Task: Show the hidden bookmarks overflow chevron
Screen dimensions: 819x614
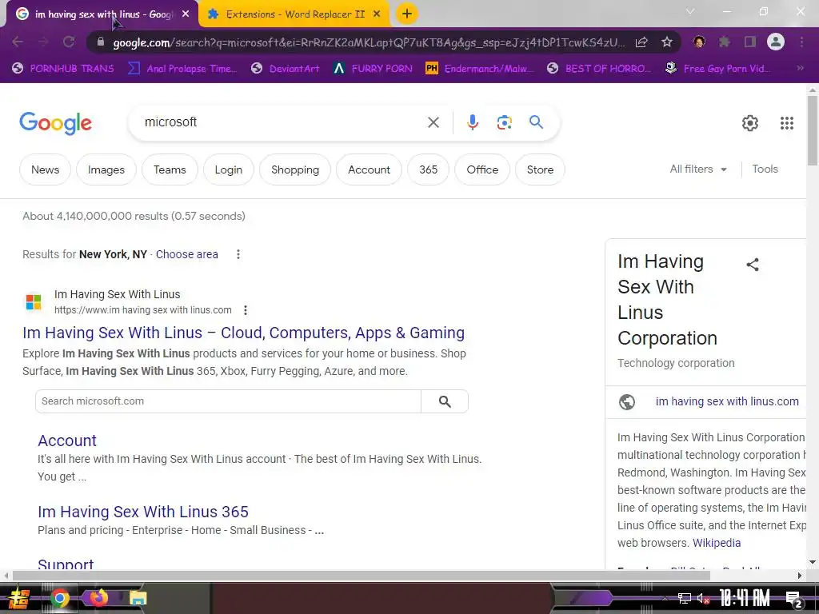Action: 800,68
